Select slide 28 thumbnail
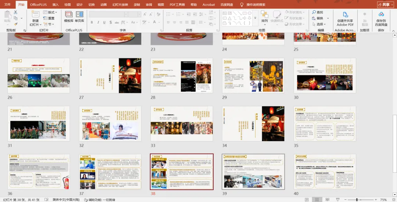This screenshot has height=202, width=397. click(x=182, y=76)
